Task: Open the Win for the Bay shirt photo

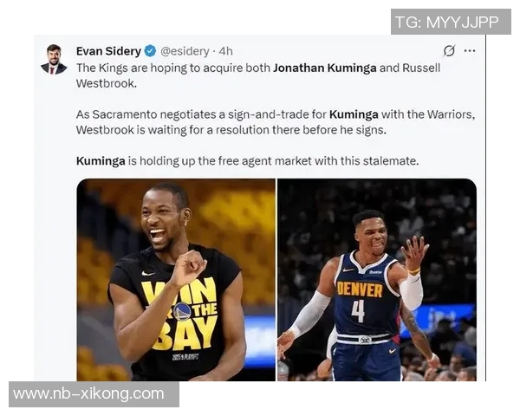Action: tap(176, 280)
